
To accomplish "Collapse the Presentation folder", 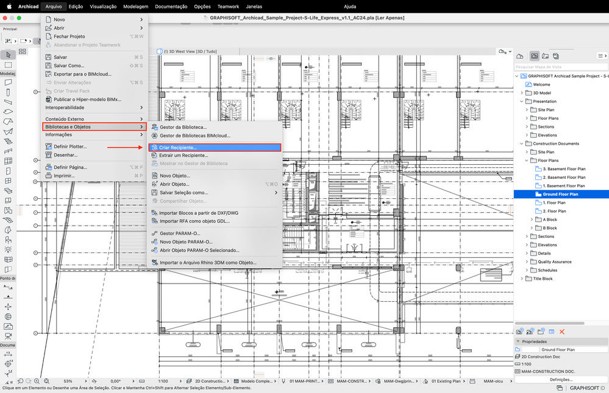I will [522, 102].
